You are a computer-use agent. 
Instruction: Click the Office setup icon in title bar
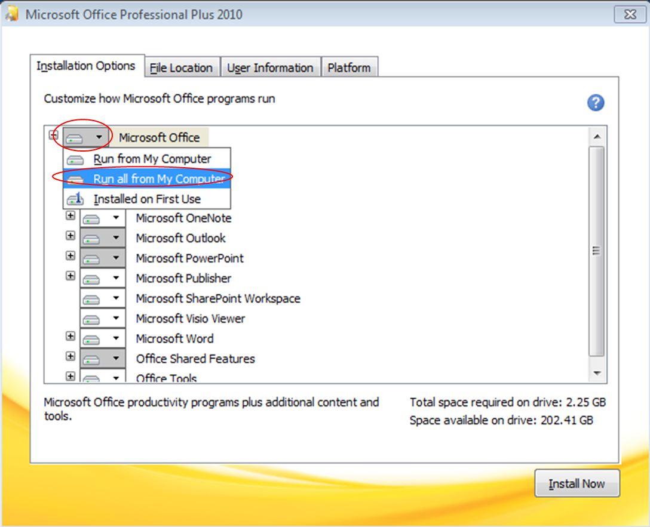point(13,14)
